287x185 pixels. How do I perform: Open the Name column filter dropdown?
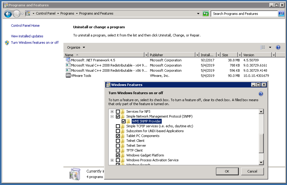tap(146, 55)
